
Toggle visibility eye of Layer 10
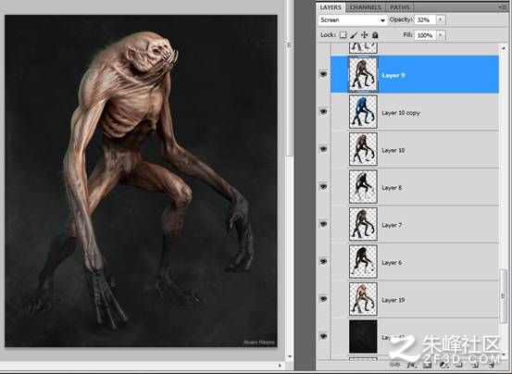[323, 149]
